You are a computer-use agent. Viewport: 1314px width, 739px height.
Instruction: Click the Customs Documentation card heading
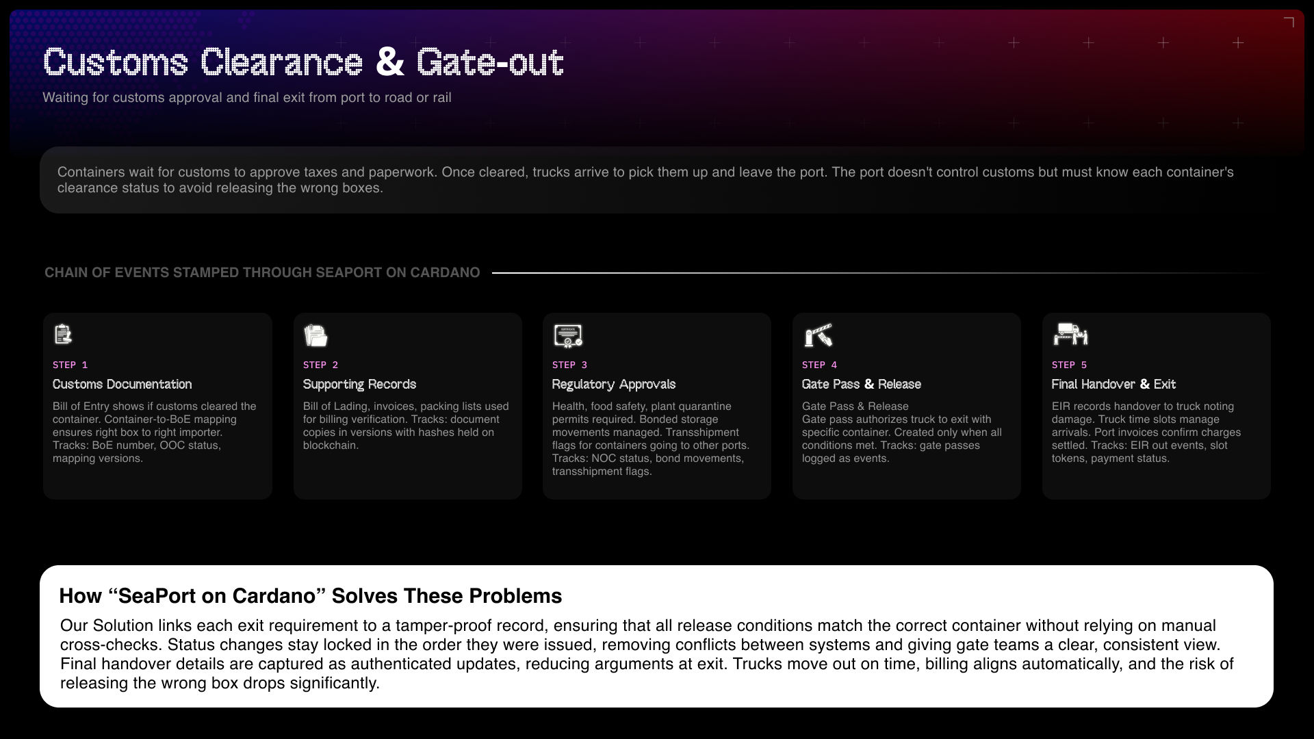[x=122, y=385]
